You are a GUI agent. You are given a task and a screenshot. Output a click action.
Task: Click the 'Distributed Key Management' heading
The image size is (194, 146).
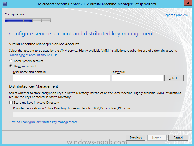click(33, 86)
